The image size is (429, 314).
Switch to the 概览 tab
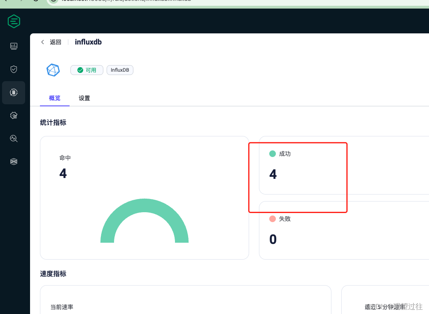click(55, 98)
